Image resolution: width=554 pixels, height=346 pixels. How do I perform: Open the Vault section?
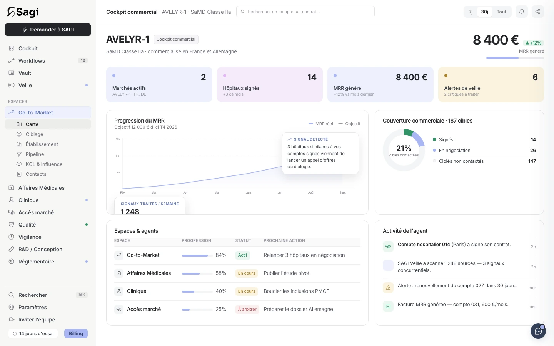click(x=48, y=73)
